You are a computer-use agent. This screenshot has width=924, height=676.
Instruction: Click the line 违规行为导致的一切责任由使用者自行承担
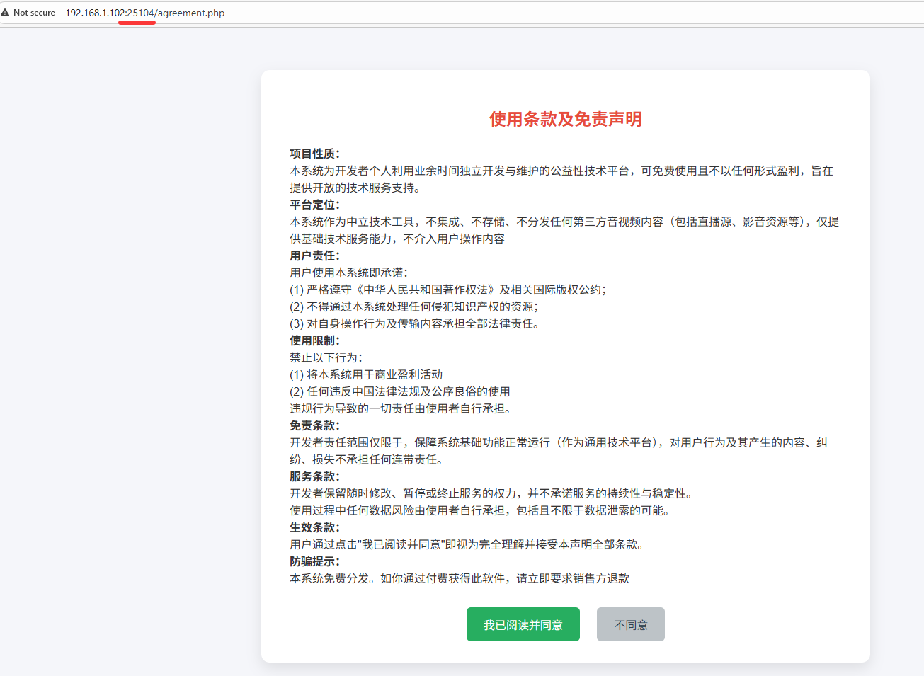click(x=402, y=408)
